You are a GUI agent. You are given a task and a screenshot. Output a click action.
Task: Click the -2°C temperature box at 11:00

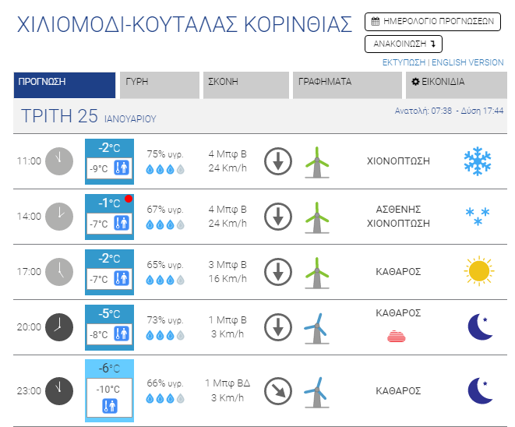109,148
